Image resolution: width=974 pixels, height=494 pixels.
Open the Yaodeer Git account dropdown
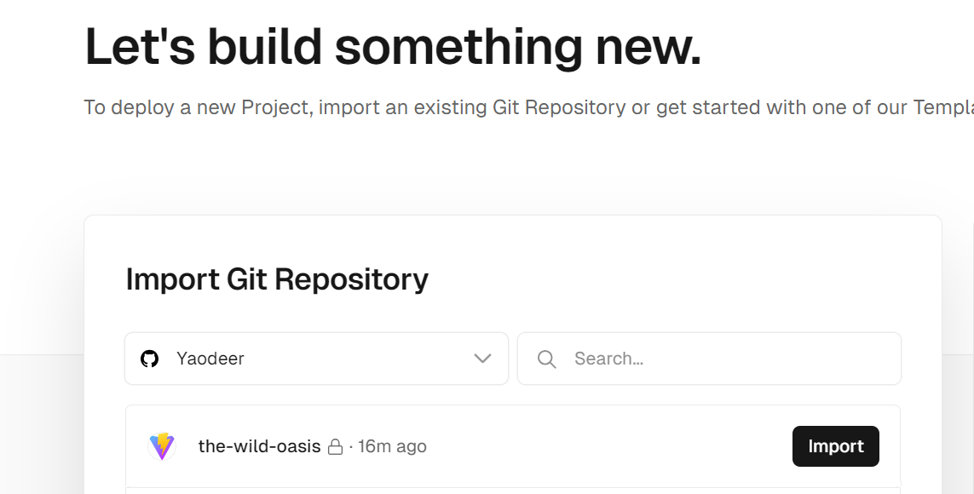(317, 359)
